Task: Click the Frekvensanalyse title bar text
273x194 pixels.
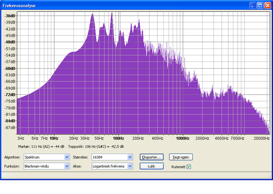Action: point(19,6)
